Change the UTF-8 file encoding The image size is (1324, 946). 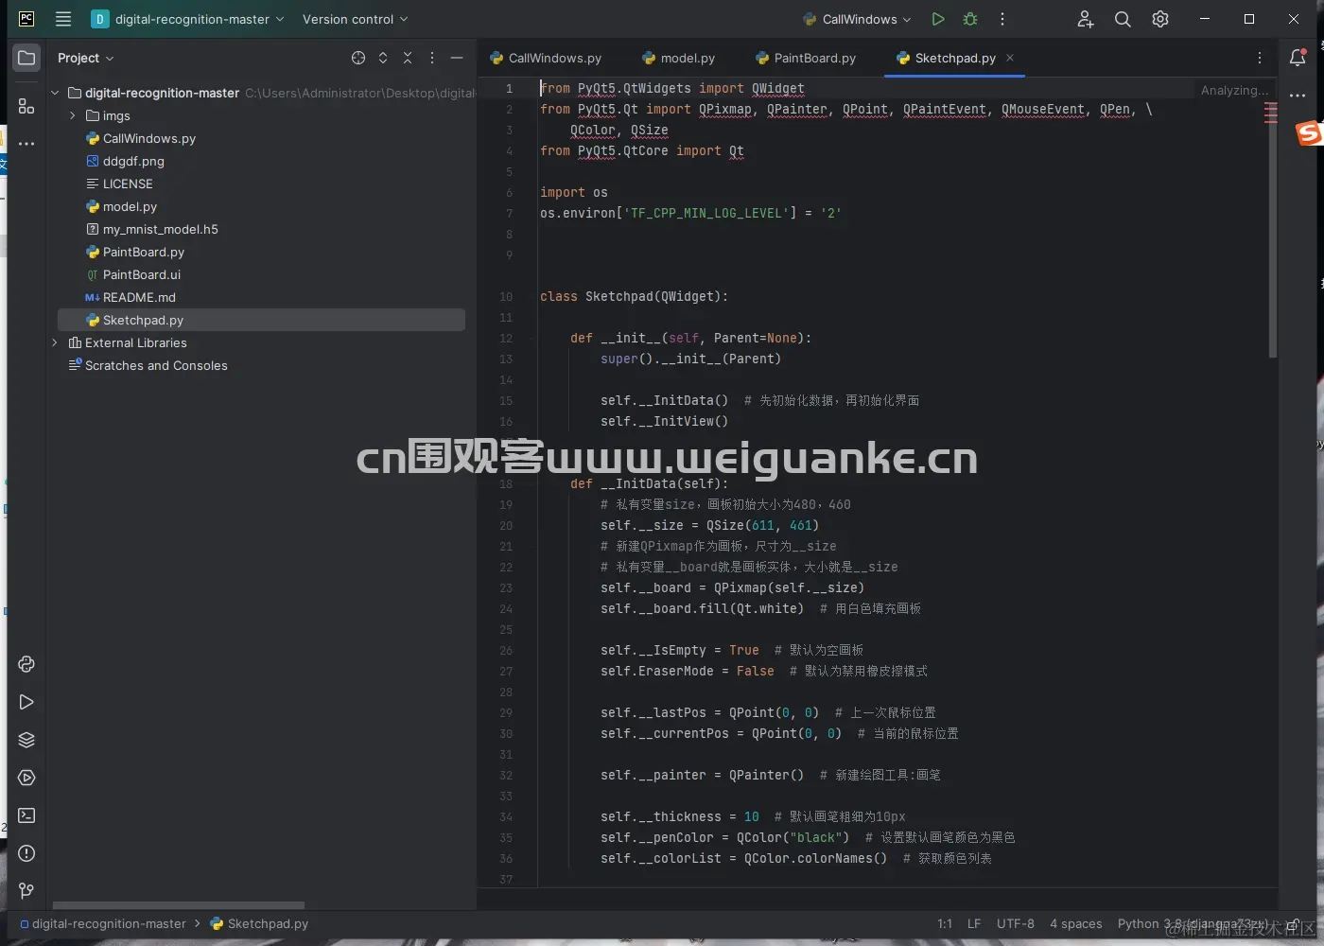[1016, 923]
